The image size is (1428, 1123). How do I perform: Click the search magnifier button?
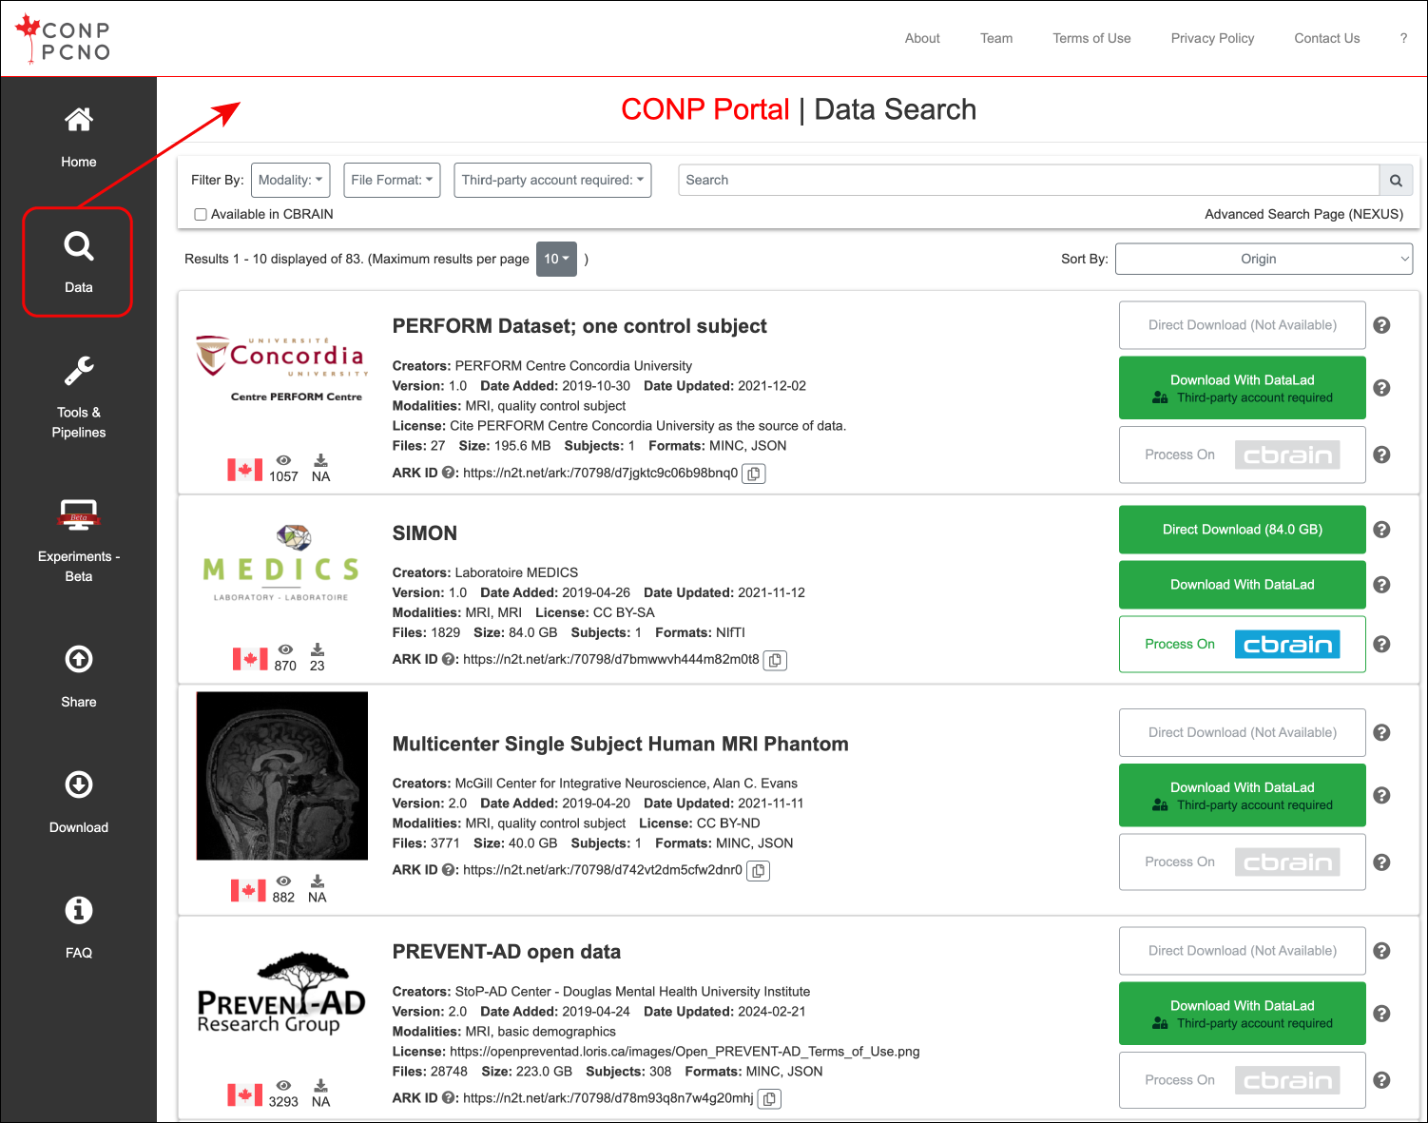pos(1396,181)
